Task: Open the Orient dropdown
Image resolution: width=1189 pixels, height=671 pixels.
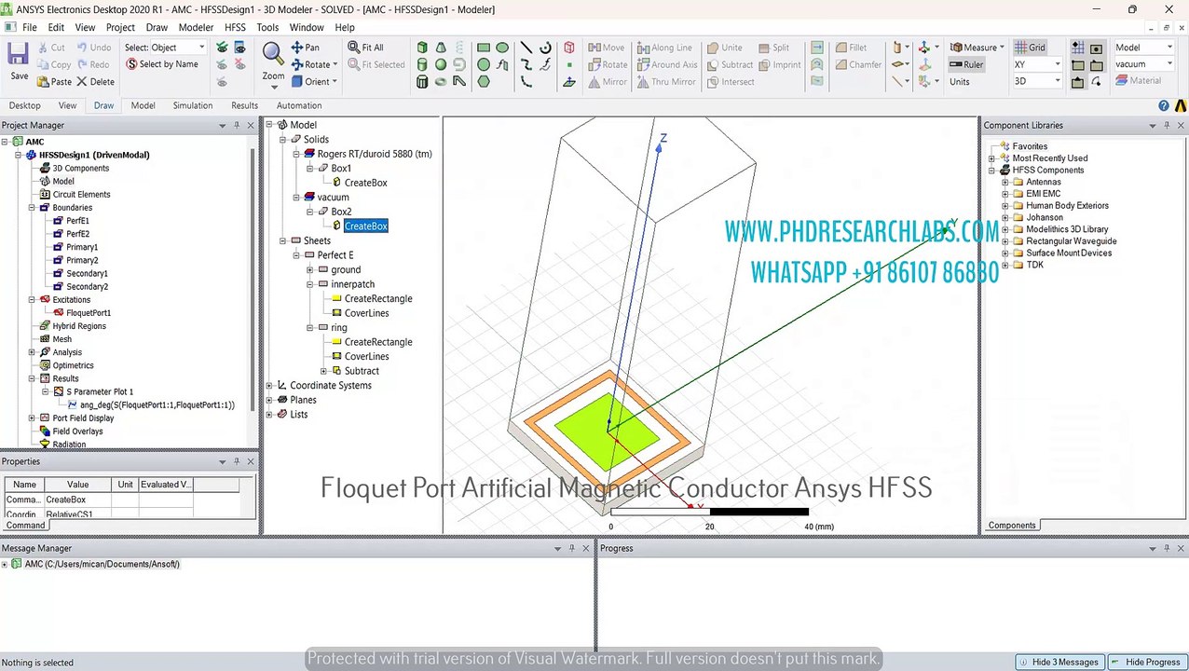Action: point(313,82)
